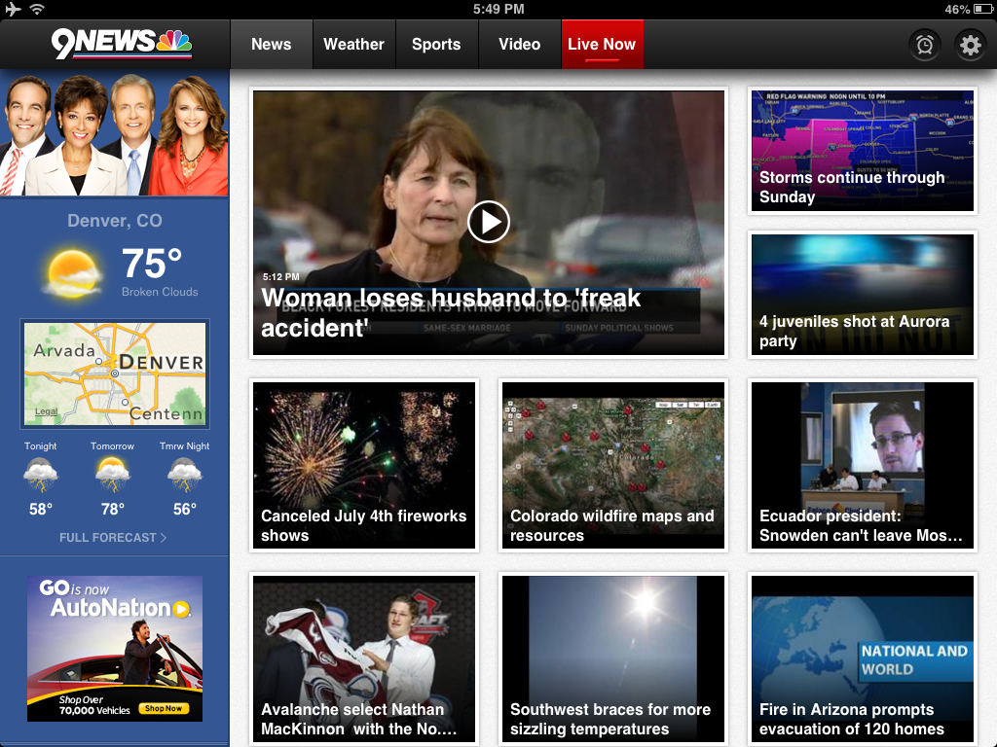
Task: Open Southwest braces for sizzling temperatures story
Action: [x=613, y=658]
